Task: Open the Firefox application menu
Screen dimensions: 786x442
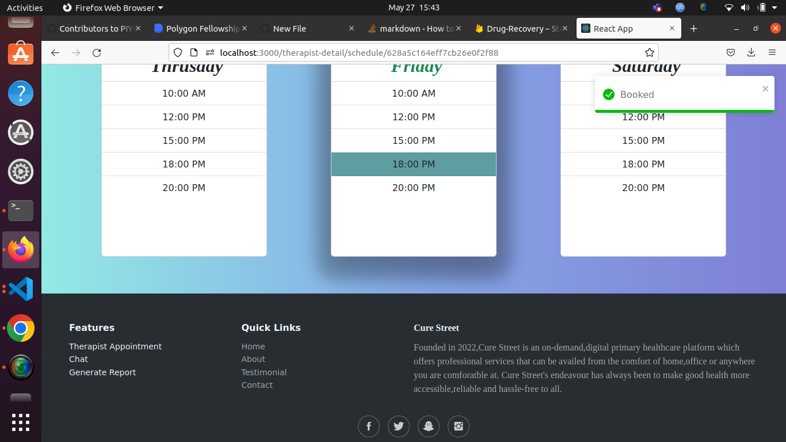Action: tap(772, 52)
